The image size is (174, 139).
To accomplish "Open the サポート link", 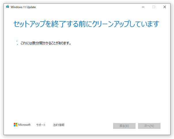I will click(41, 125).
